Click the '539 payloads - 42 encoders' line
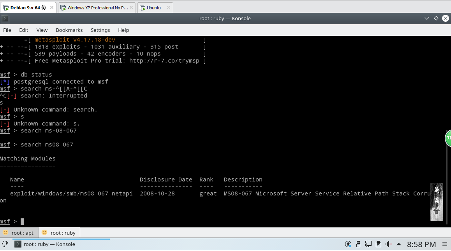451x251 pixels. coord(97,54)
